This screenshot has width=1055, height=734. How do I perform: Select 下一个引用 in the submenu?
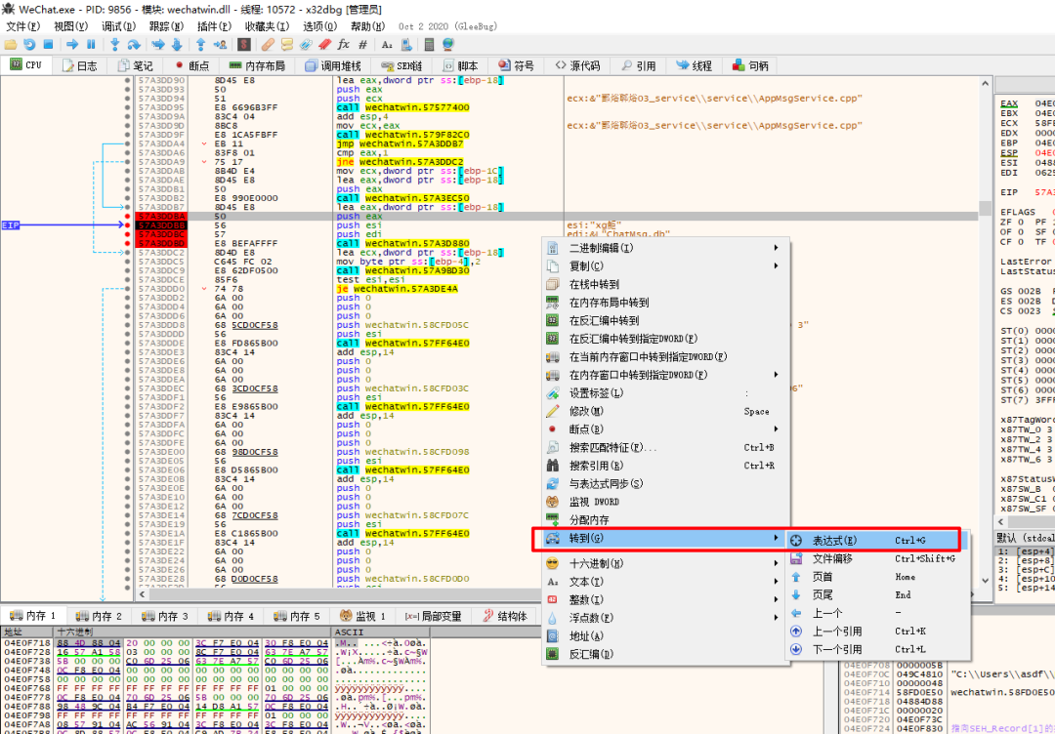pyautogui.click(x=878, y=649)
